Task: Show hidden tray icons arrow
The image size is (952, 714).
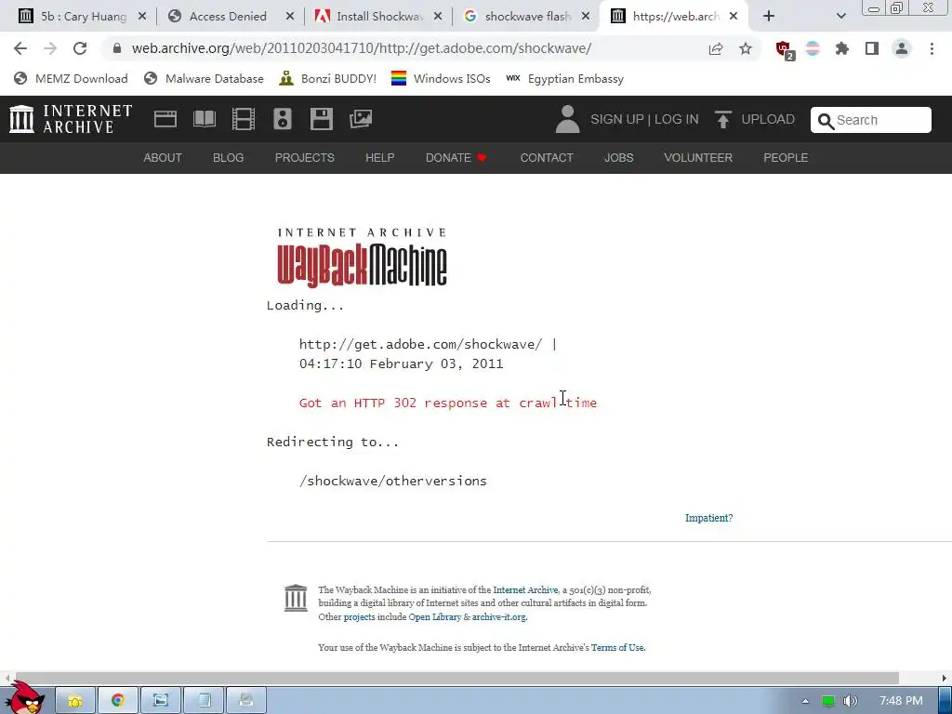Action: 805,701
